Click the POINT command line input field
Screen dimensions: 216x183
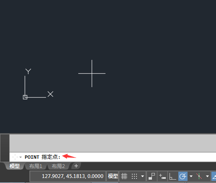tap(113, 157)
